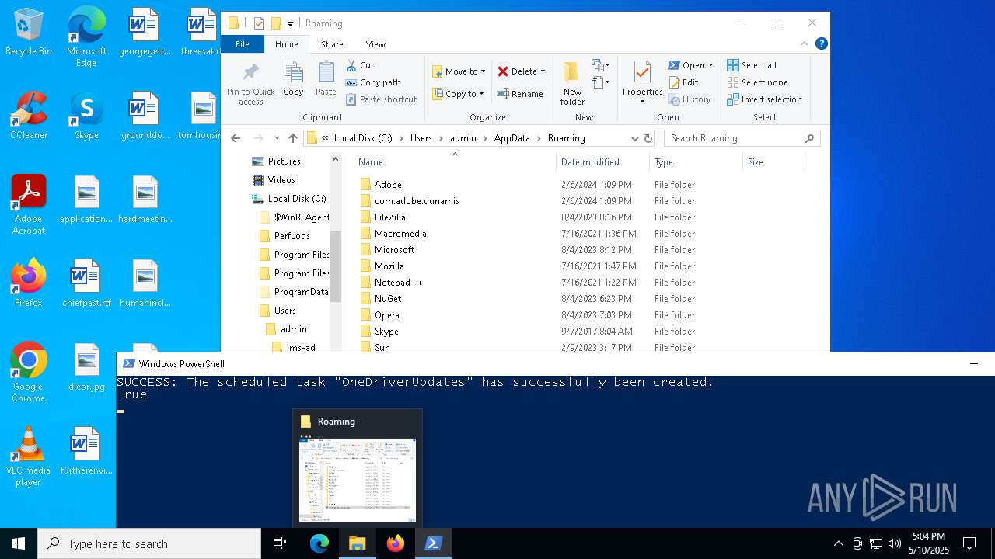995x559 pixels.
Task: Click Firefox in the taskbar
Action: (x=396, y=543)
